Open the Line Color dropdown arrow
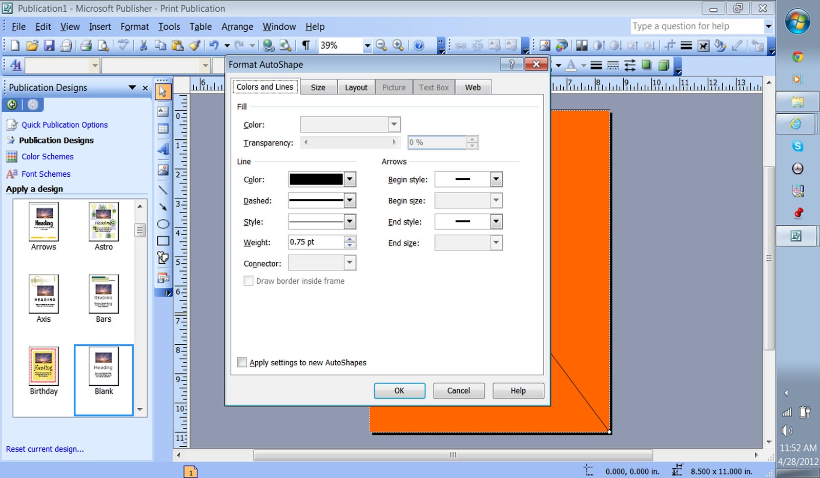The width and height of the screenshot is (820, 478). point(350,179)
